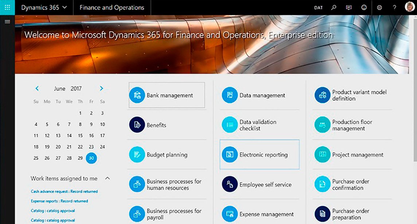Select June 10 in the calendar

[102, 124]
